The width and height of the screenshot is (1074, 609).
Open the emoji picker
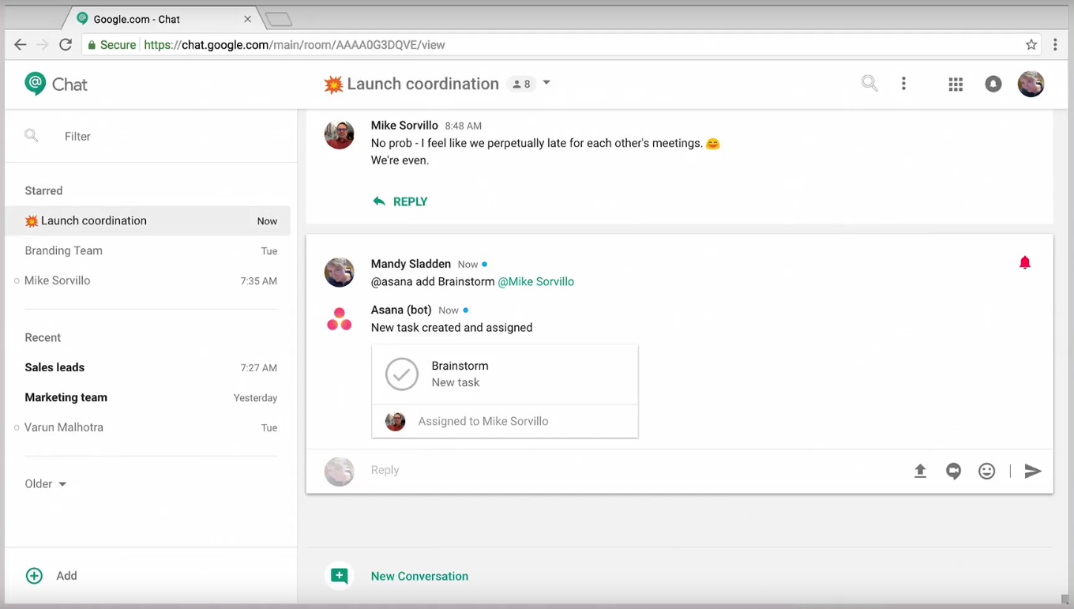tap(987, 472)
